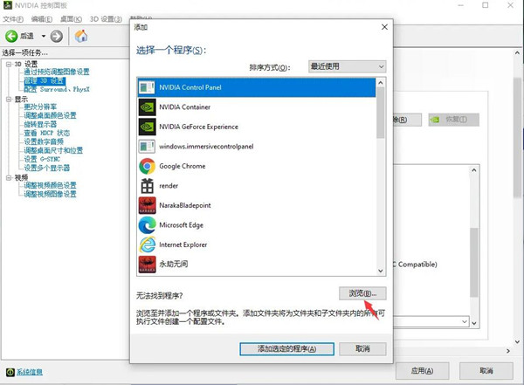524x385 pixels.
Task: Close the 添加 dialog with X
Action: [x=384, y=27]
